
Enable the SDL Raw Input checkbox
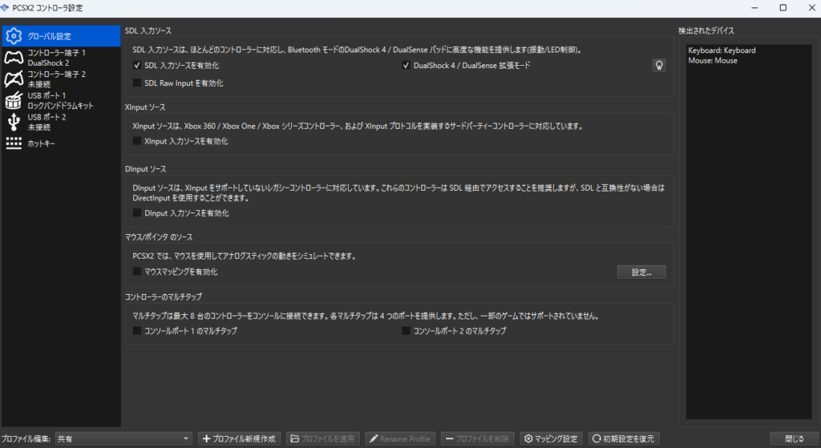point(137,83)
